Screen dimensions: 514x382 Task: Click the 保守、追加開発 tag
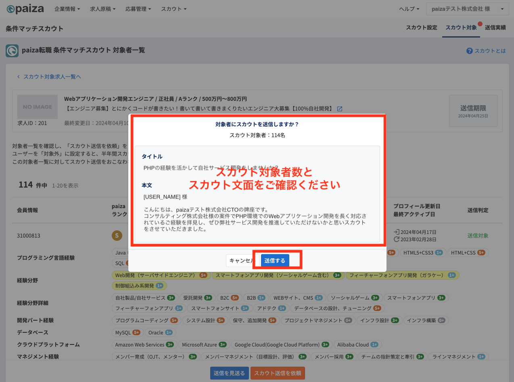[255, 320]
